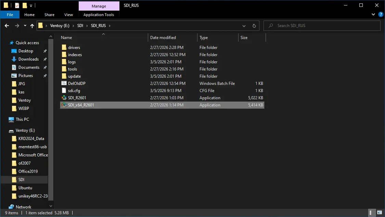The image size is (385, 217).
Task: Open the address bar history dropdown
Action: (x=244, y=26)
